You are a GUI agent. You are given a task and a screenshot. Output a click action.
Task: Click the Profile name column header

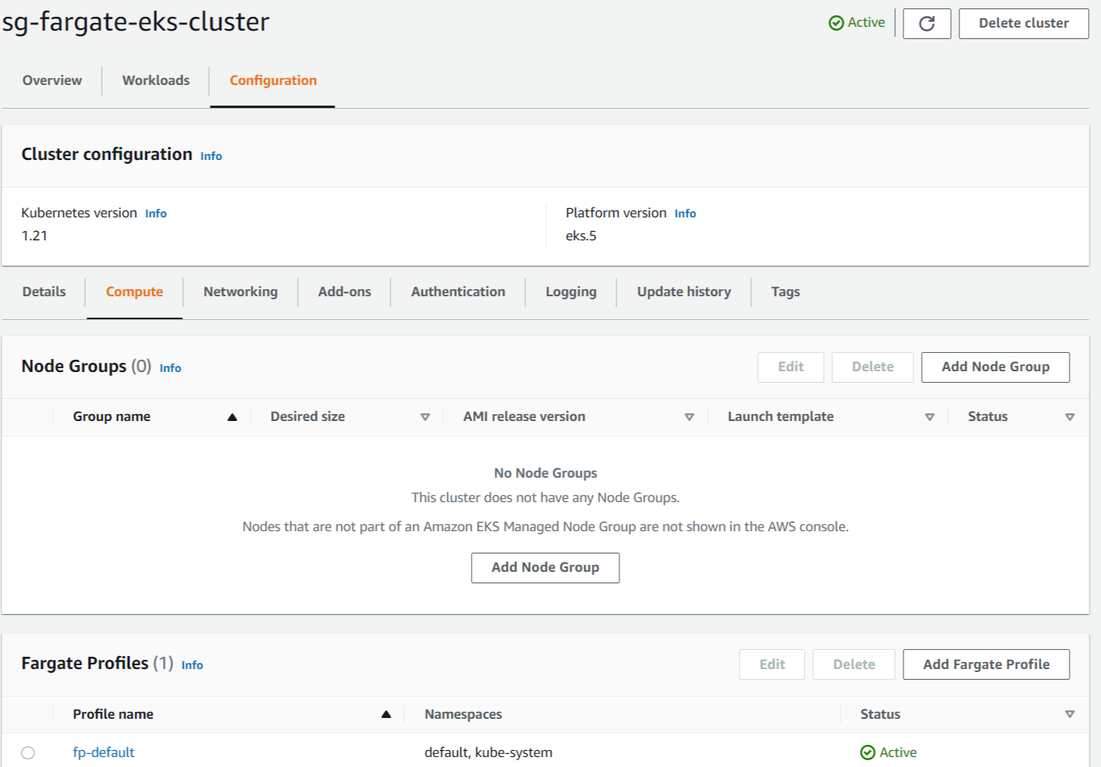click(x=113, y=714)
